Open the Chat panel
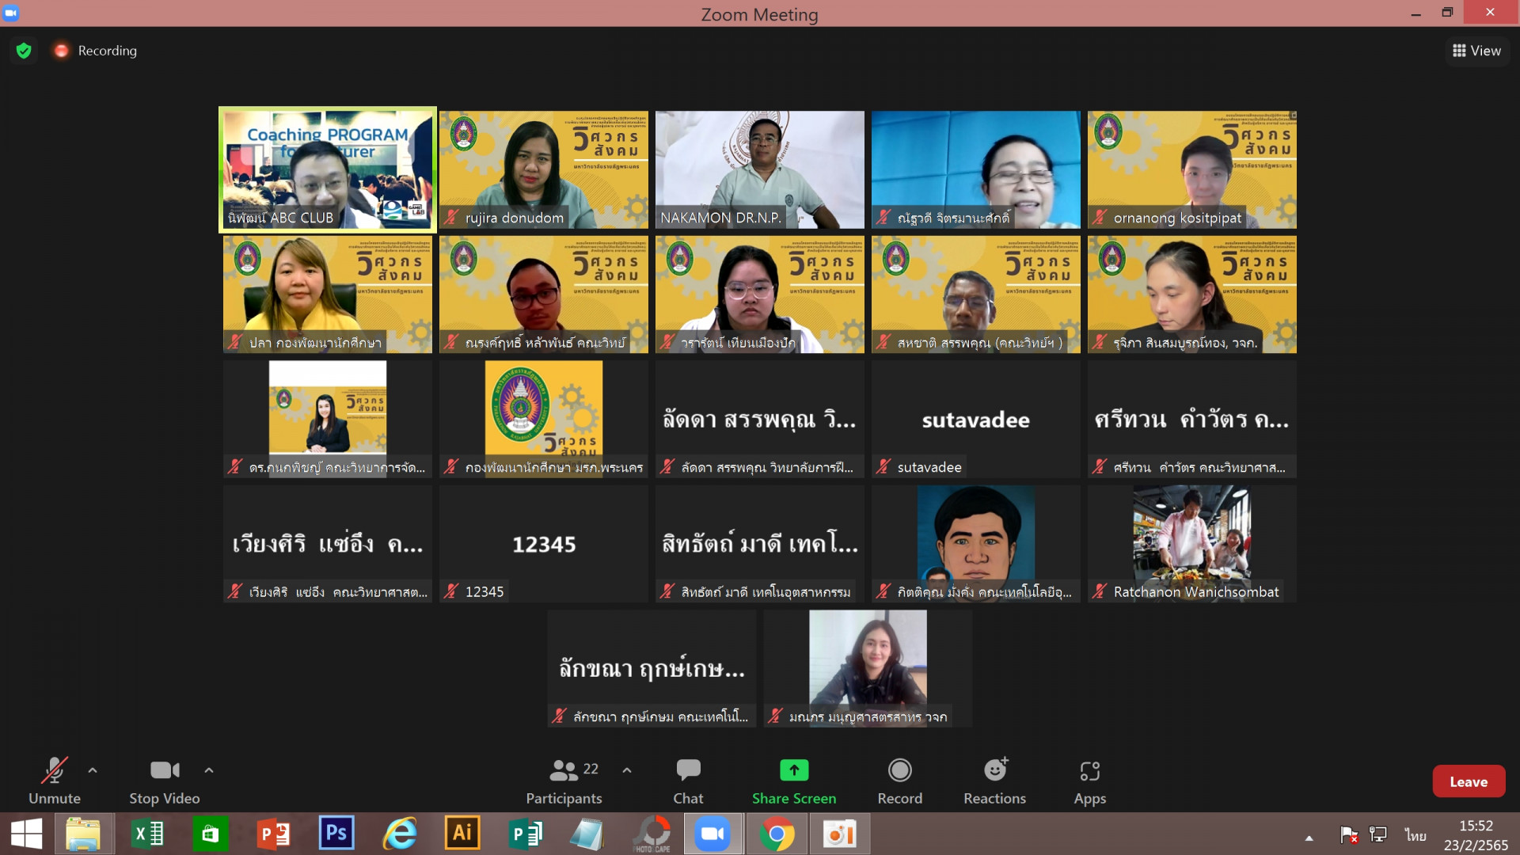This screenshot has height=855, width=1520. pos(688,781)
